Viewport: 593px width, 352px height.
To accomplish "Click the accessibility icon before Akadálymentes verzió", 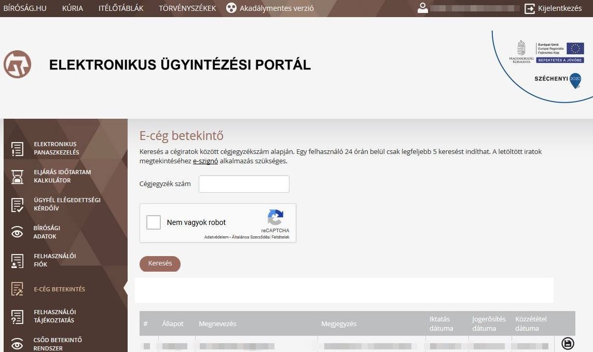I will (231, 8).
